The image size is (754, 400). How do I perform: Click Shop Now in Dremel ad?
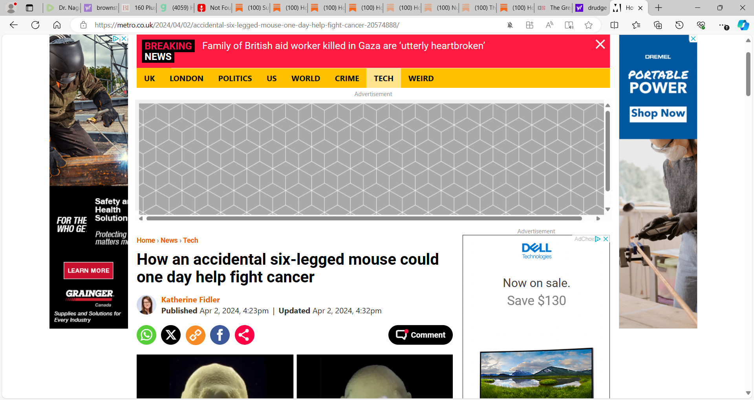point(658,114)
